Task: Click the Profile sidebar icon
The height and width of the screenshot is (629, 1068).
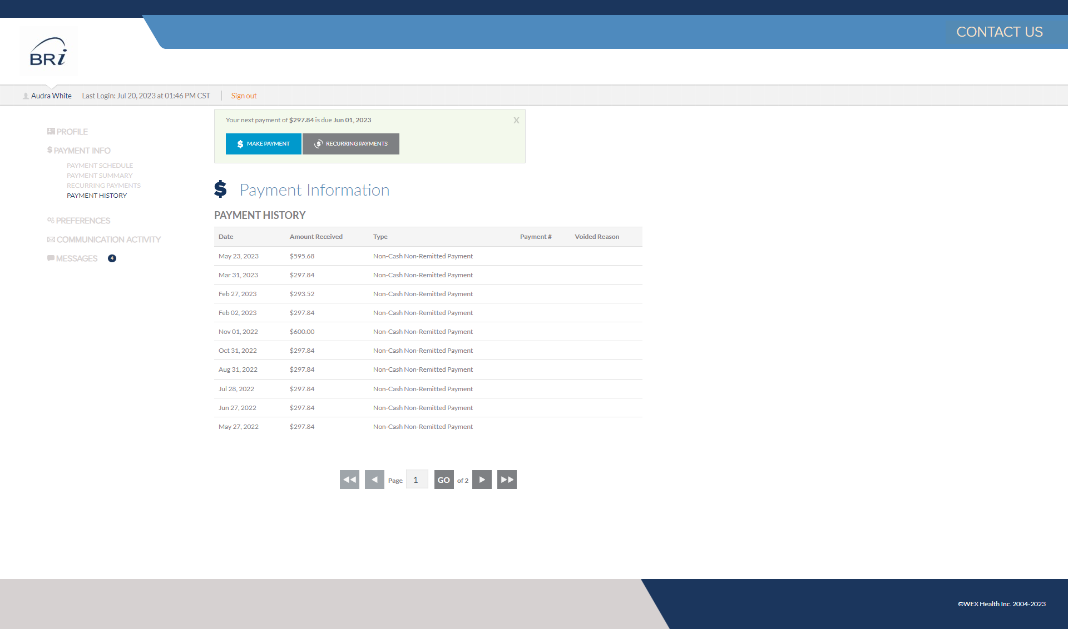Action: pyautogui.click(x=51, y=131)
